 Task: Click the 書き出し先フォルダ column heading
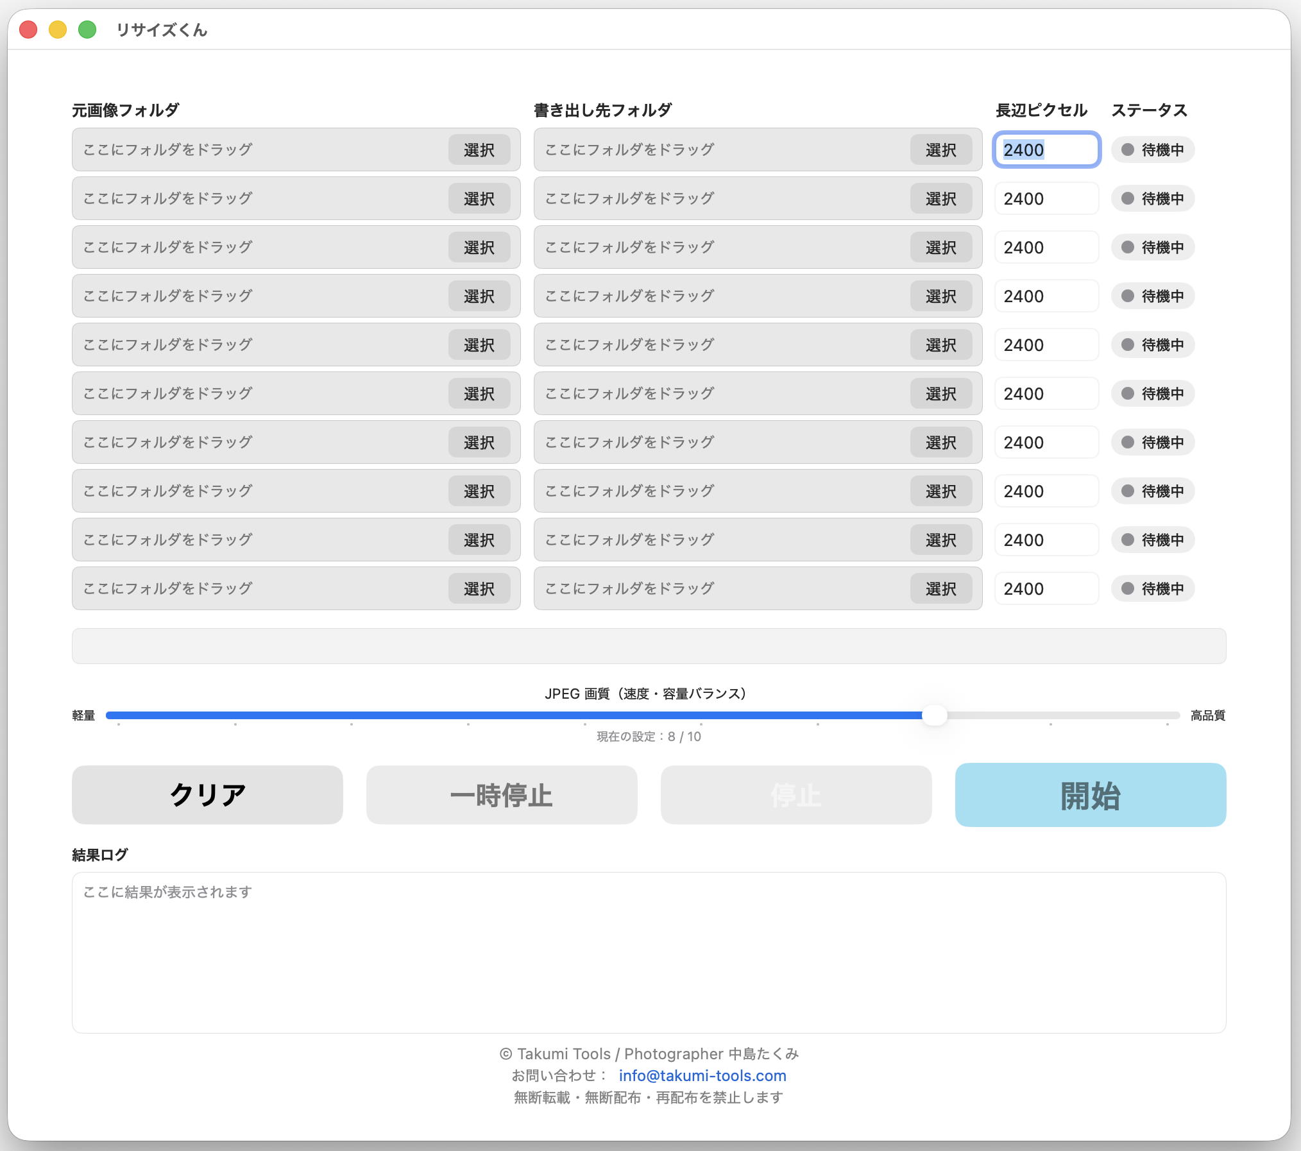pyautogui.click(x=603, y=110)
